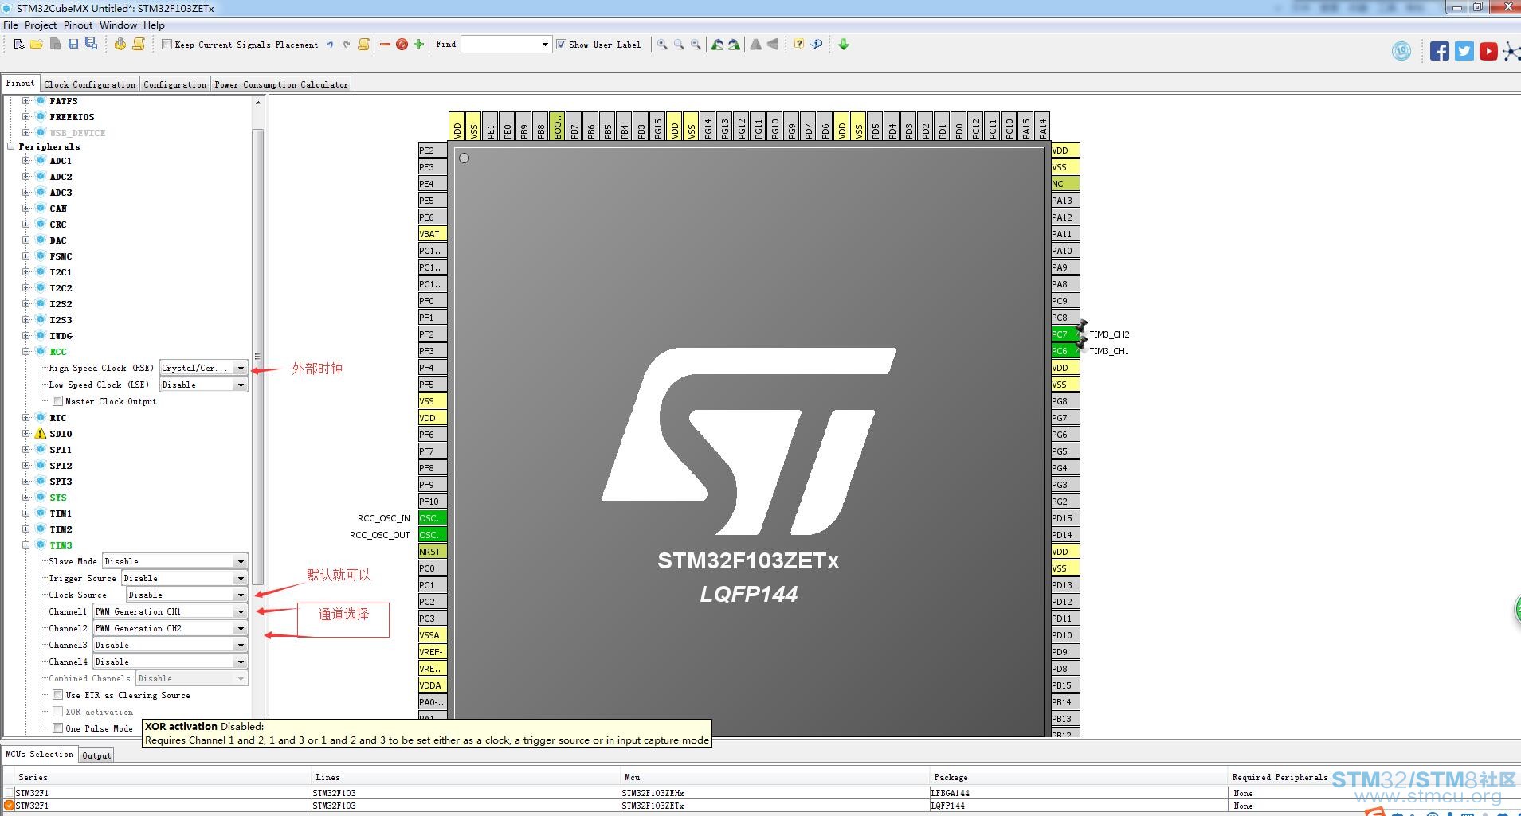Enable the Master Clock Output checkbox
This screenshot has height=816, width=1521.
57,401
